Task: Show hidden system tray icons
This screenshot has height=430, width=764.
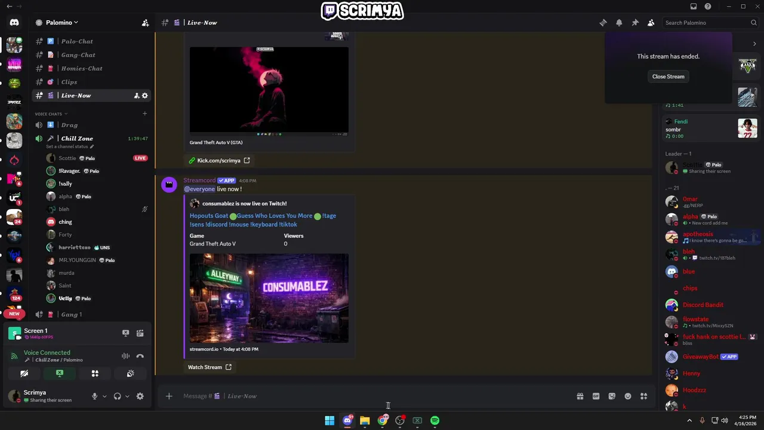Action: (x=689, y=420)
